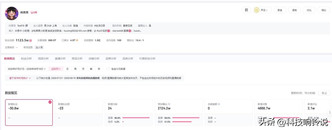Open the 直播分析 tab
Viewport: 332px width, 130px height.
pos(60,59)
